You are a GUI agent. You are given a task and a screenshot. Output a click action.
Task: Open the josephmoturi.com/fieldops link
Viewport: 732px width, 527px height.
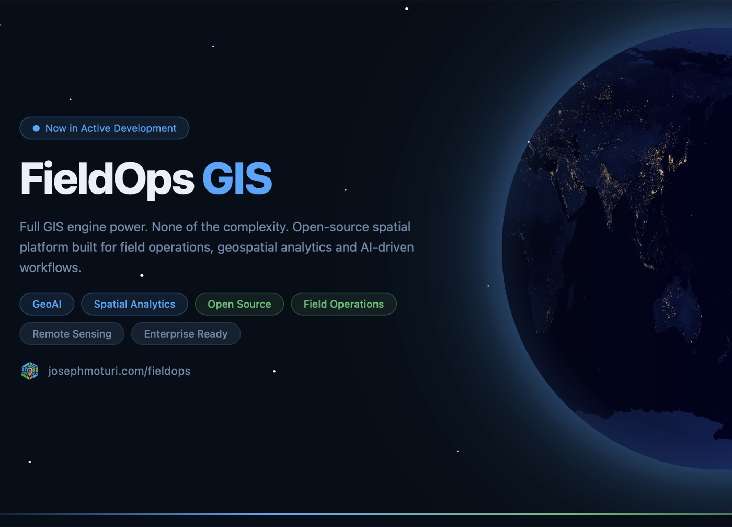pyautogui.click(x=119, y=371)
